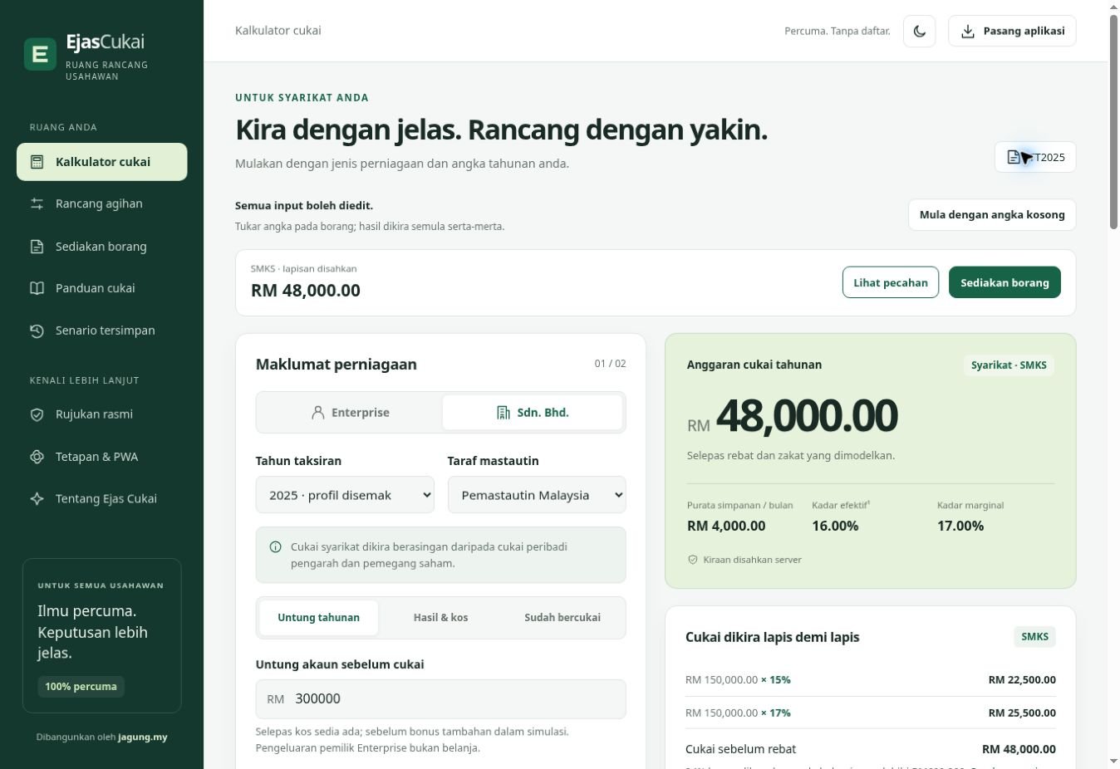Click sliders icon beside Rancang agihan
The image size is (1120, 769).
click(x=37, y=203)
